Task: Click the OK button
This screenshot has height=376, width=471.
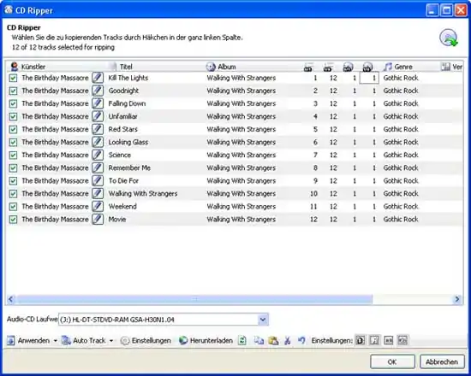Action: coord(392,362)
